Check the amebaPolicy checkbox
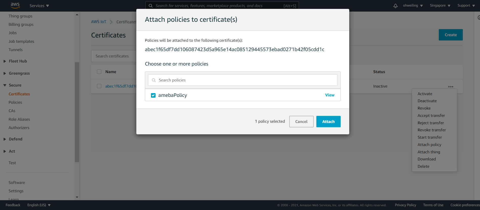480x210 pixels. coord(153,95)
